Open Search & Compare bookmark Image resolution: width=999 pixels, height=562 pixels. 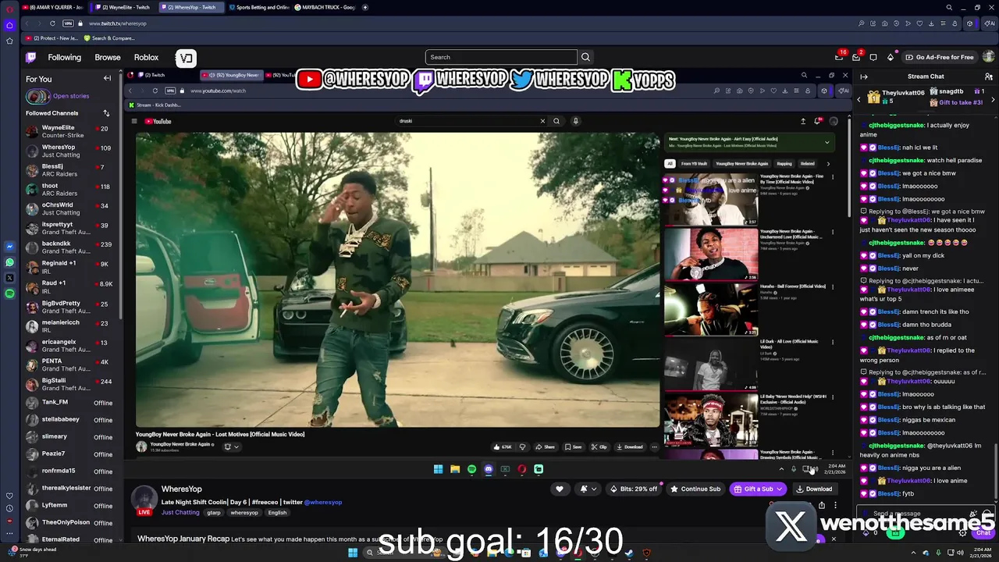tap(108, 37)
